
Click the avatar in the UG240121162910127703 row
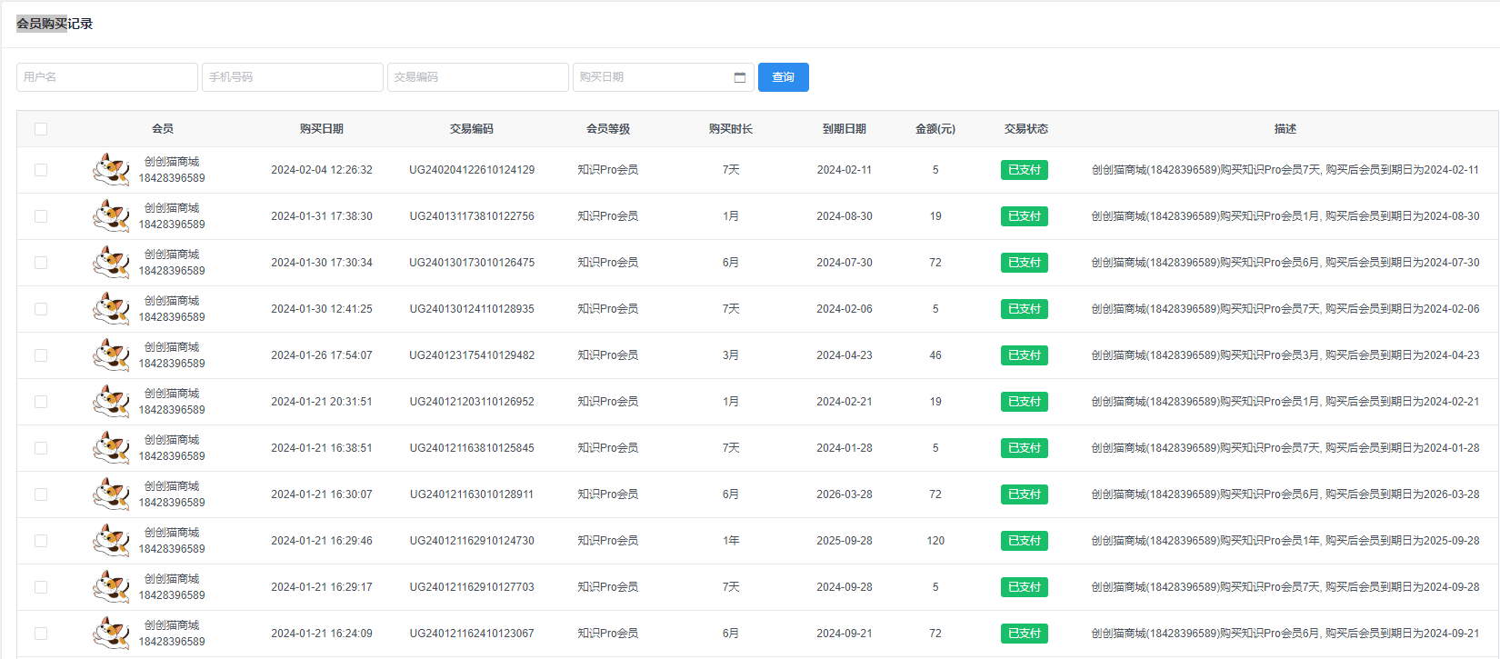pos(111,587)
